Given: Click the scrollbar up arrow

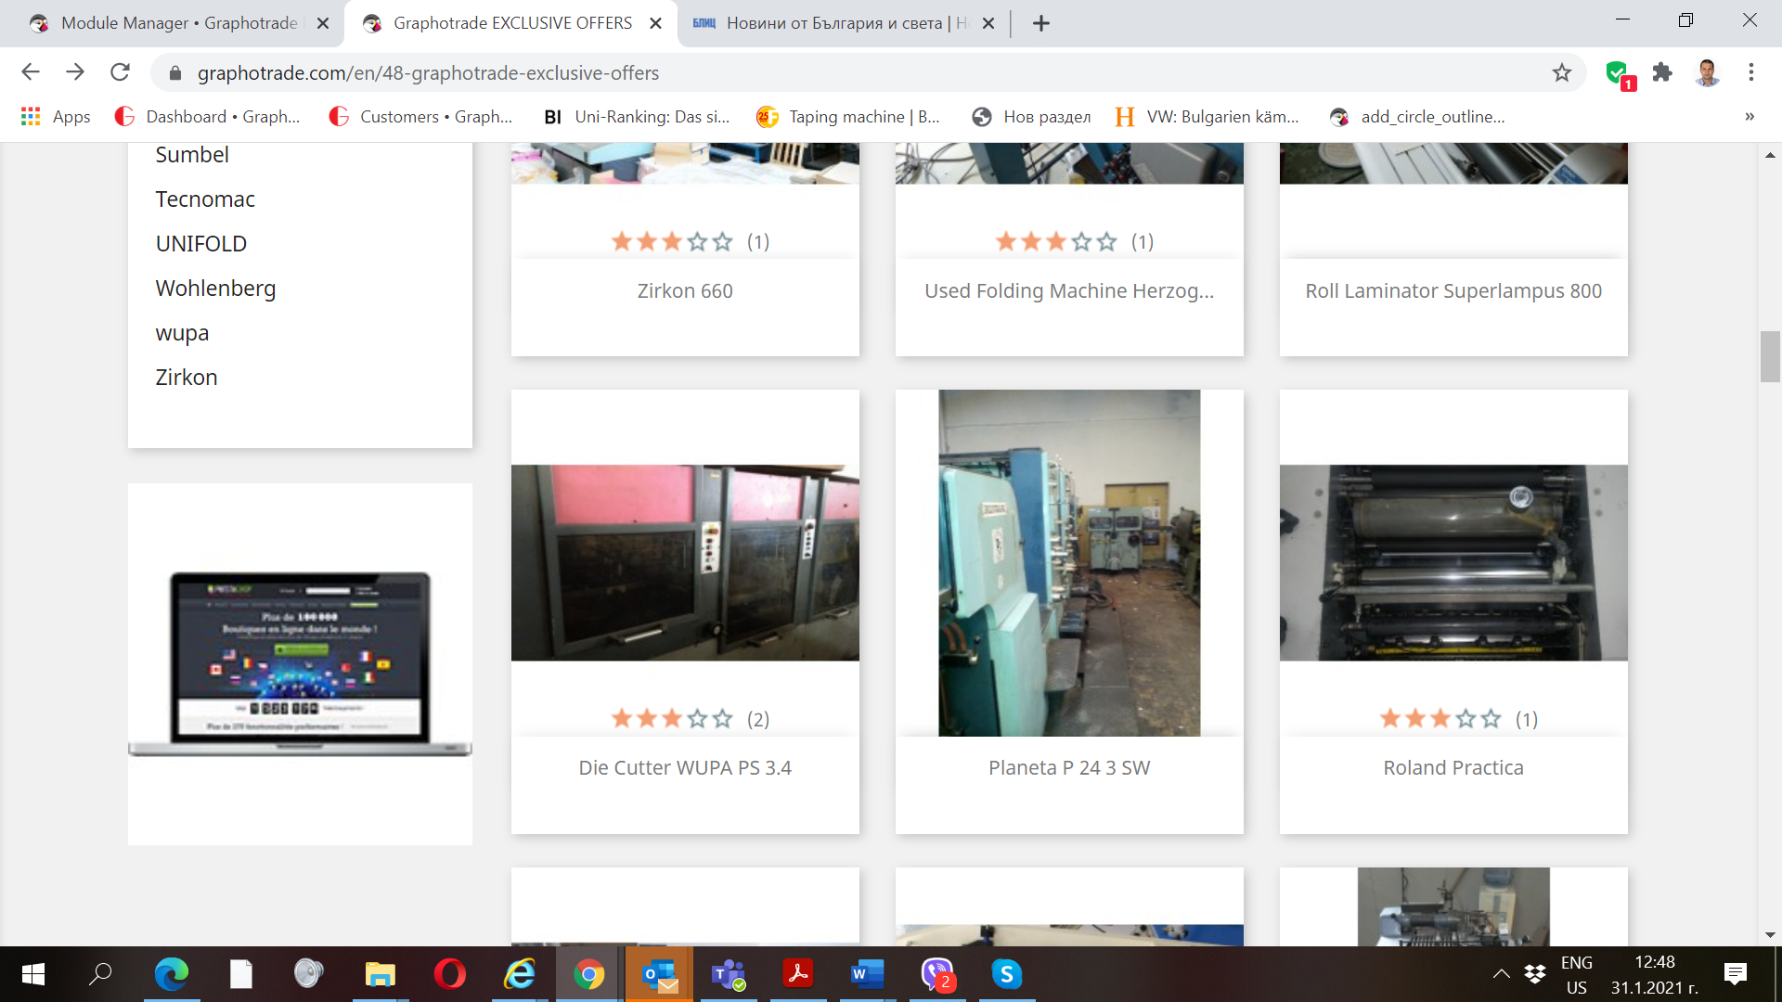Looking at the screenshot, I should [x=1770, y=155].
